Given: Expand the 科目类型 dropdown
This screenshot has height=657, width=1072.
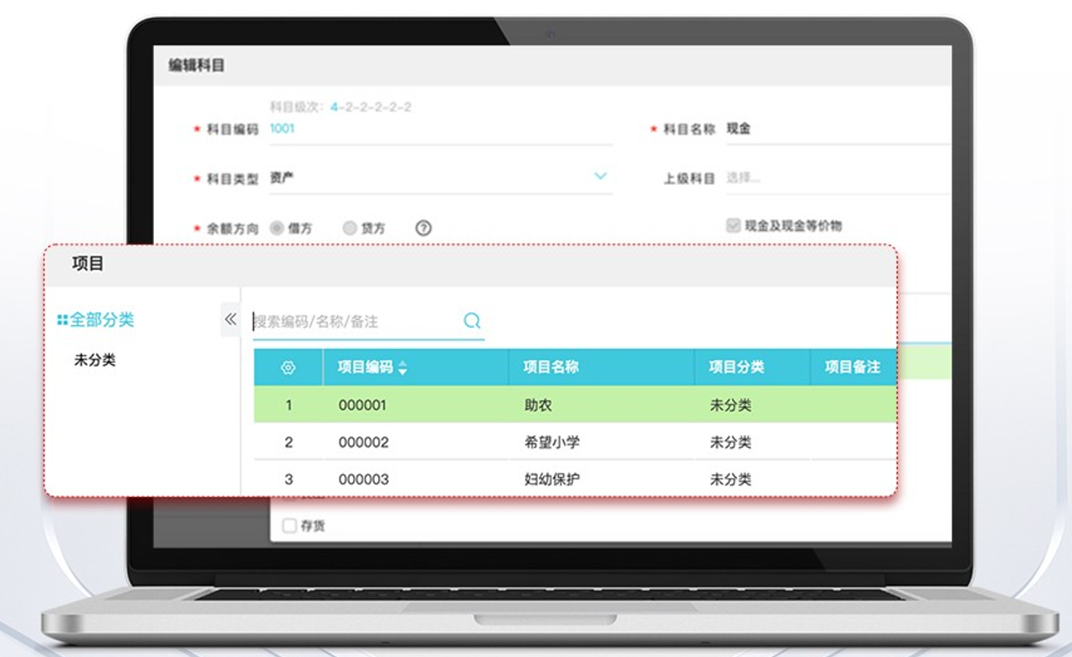Looking at the screenshot, I should [600, 176].
